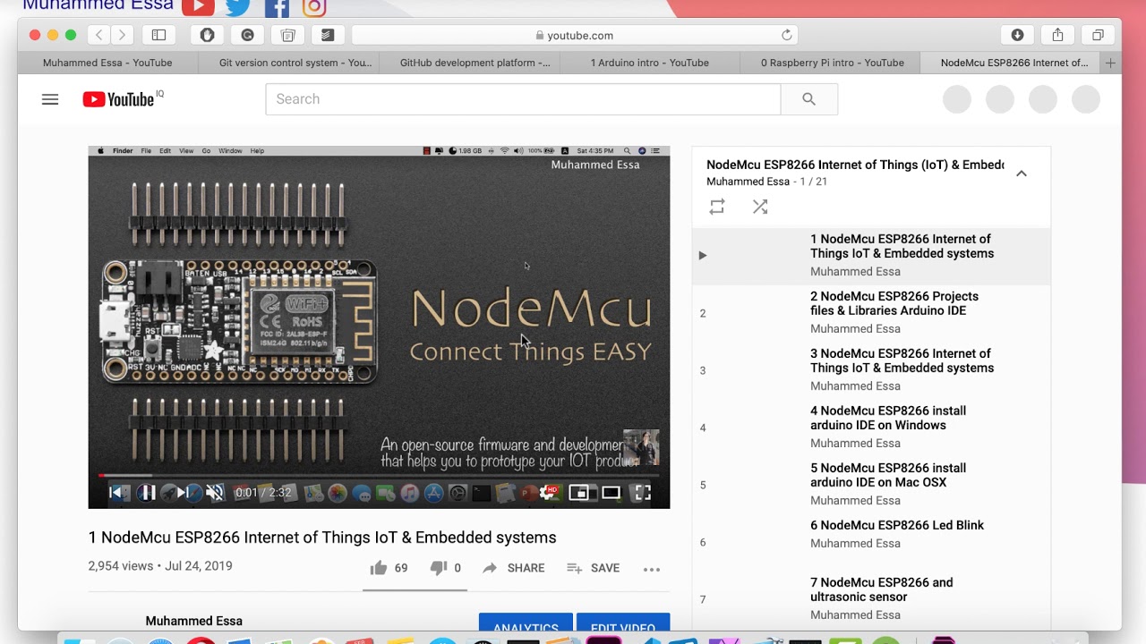This screenshot has width=1146, height=644.
Task: Click 'Muhammed Essa - 1 / 21' playlist text
Action: (x=766, y=182)
